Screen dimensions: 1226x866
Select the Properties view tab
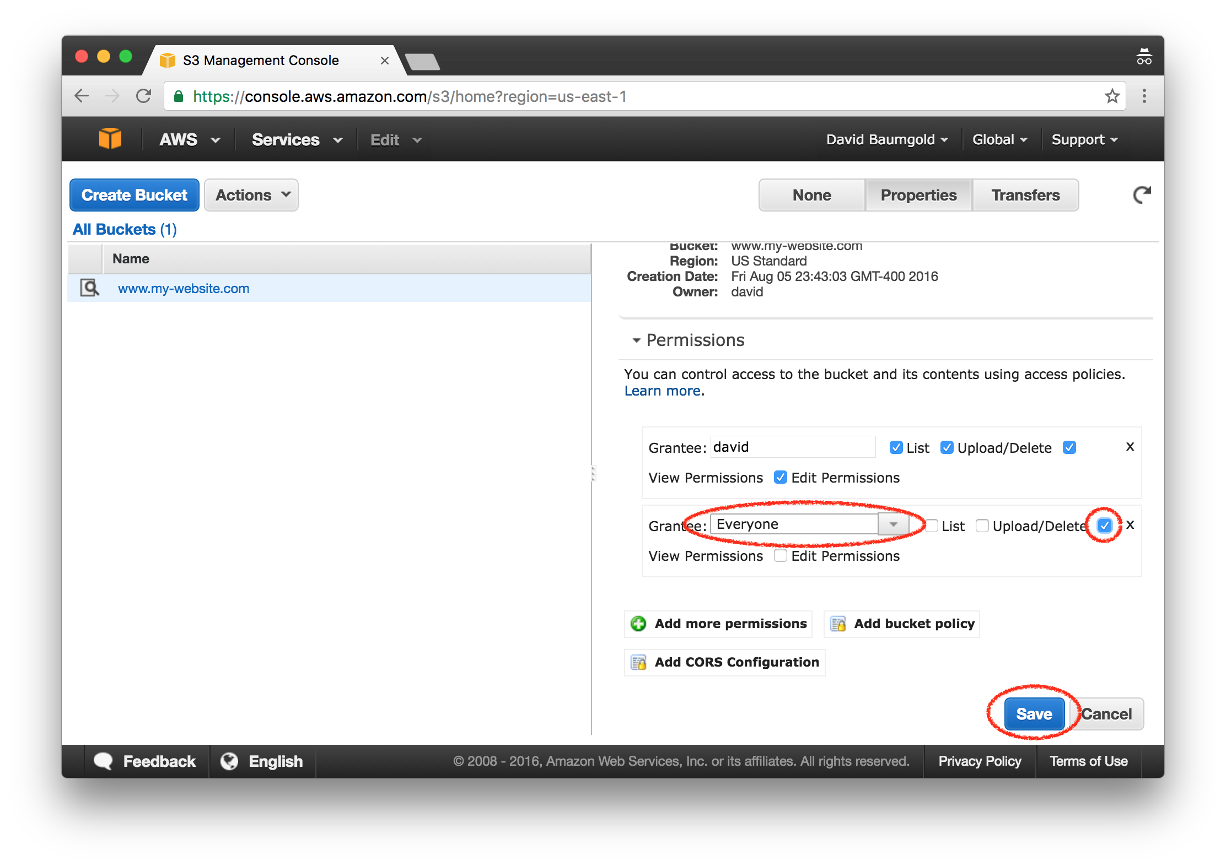click(918, 195)
